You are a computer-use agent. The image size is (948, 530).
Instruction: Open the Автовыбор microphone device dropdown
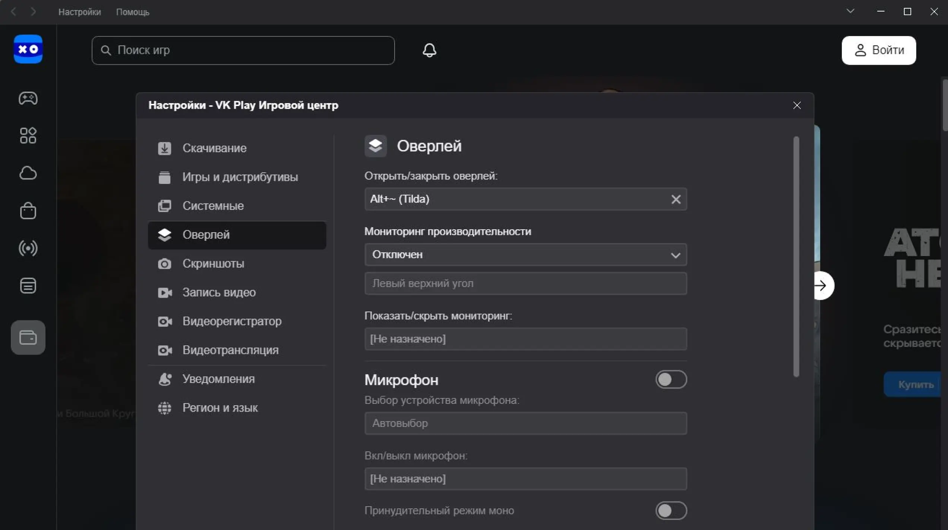(525, 424)
